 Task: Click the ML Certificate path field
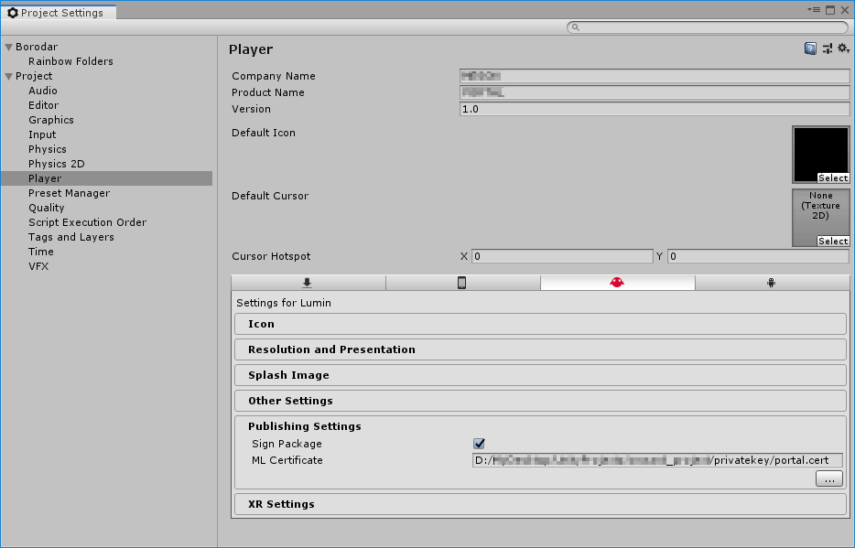[x=657, y=460]
